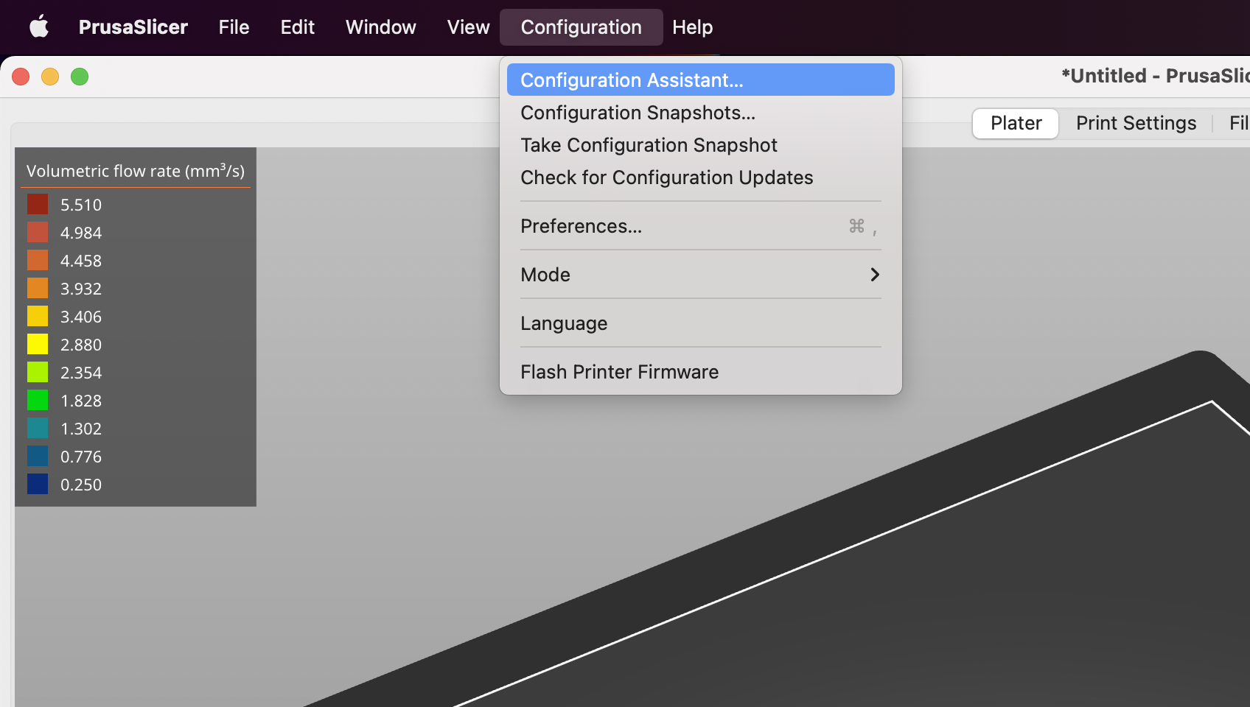
Task: Click the orange 4.458 swatch
Action: (38, 260)
